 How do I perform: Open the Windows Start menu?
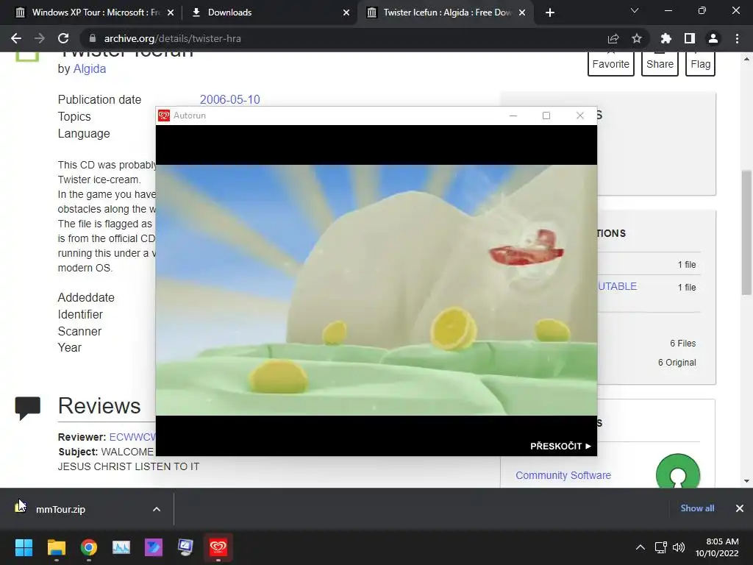click(x=24, y=547)
